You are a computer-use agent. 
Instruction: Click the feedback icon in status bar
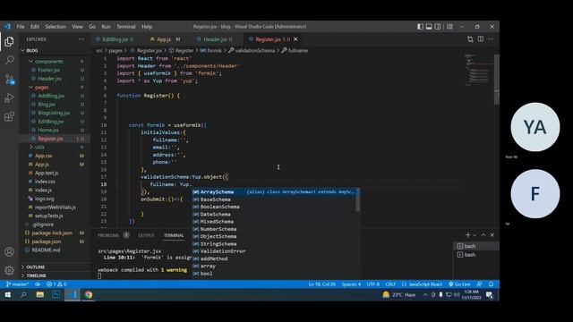480,284
